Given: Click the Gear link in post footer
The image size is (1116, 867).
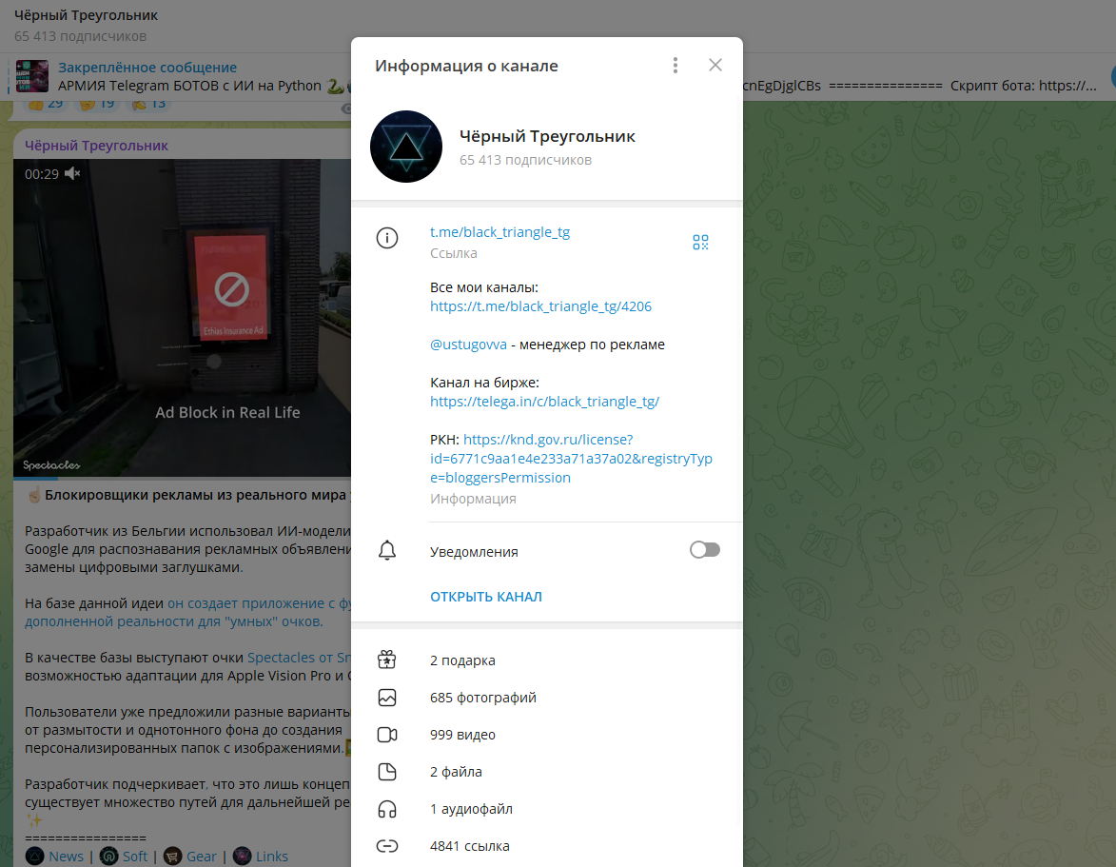Looking at the screenshot, I should tap(202, 857).
